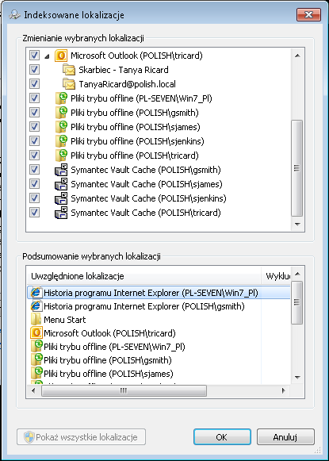Click the shield icon on Pokaż wszystkie lokalizacje
Viewport: 329px width, 461px height.
[x=29, y=437]
